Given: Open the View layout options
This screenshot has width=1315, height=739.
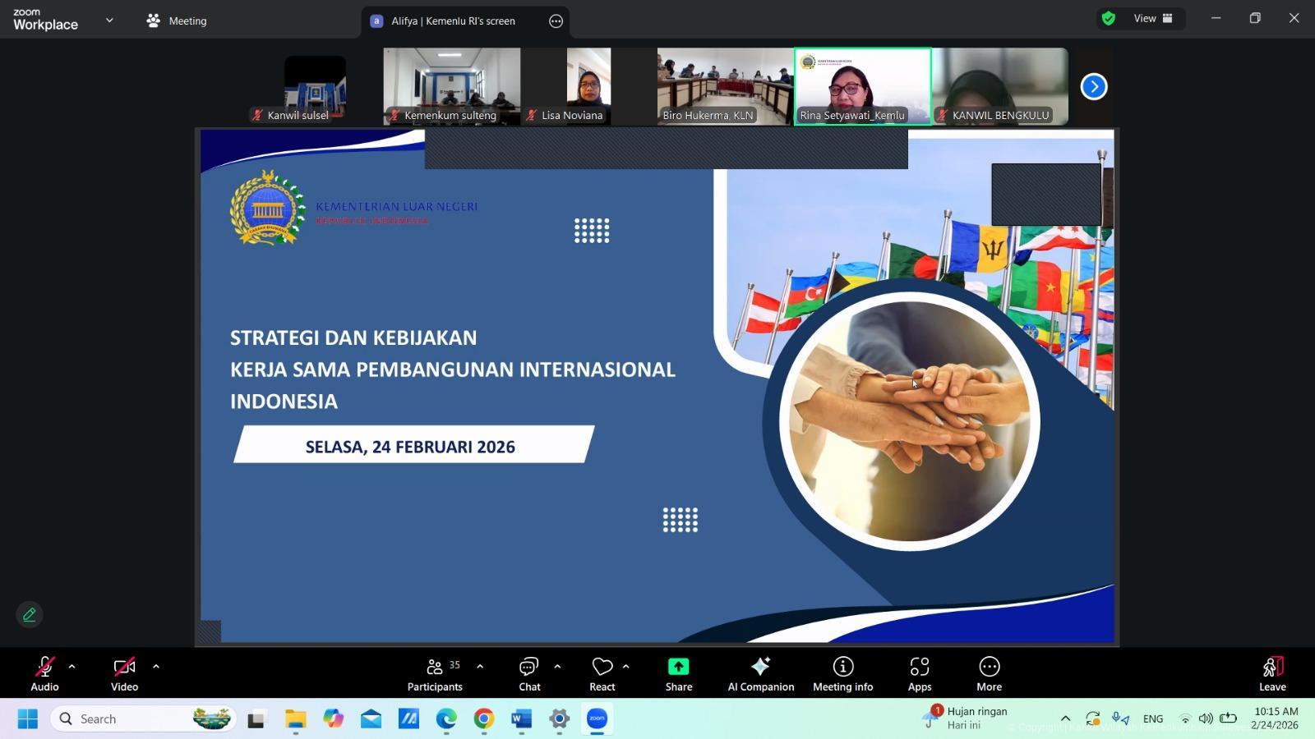Looking at the screenshot, I should 1153,19.
